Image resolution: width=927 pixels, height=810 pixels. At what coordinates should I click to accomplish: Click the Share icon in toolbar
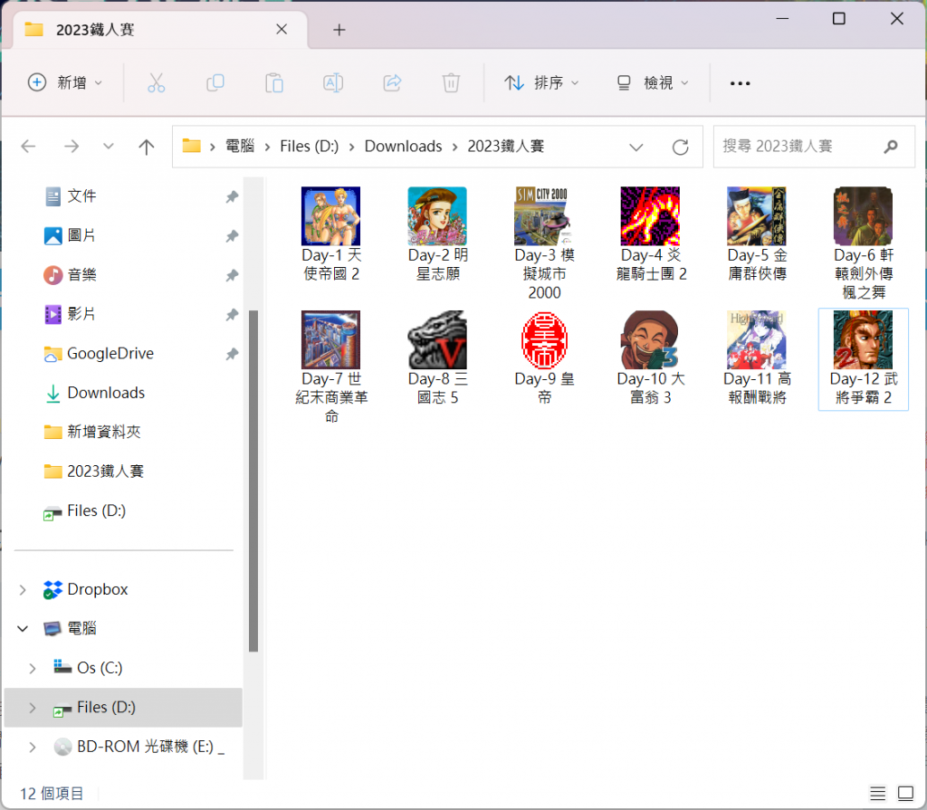coord(392,82)
